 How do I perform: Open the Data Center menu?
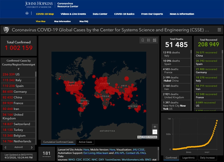click(100, 14)
